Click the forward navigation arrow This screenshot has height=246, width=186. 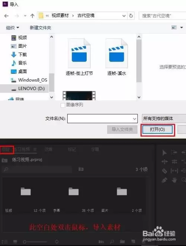tap(17, 16)
